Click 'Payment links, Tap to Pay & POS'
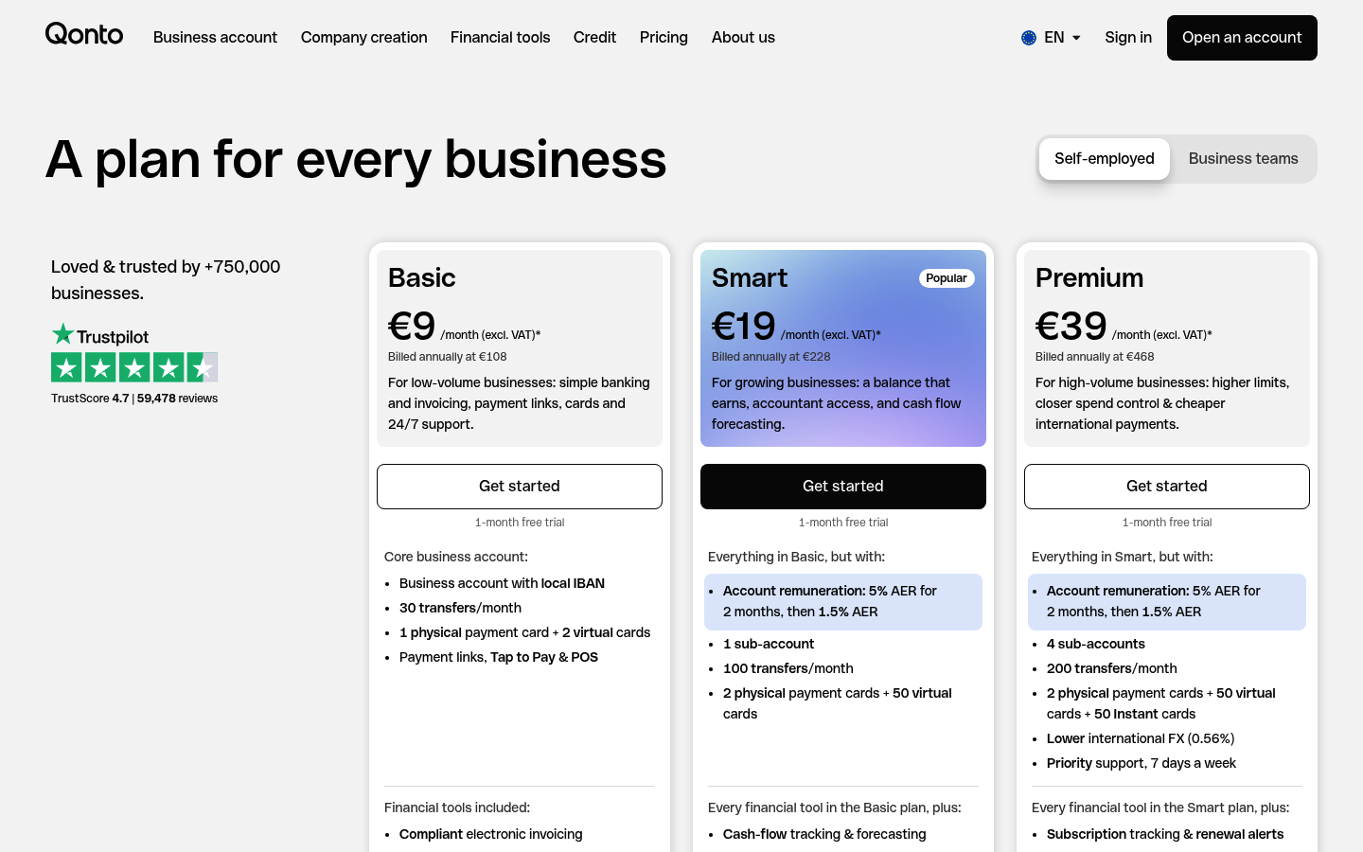The height and width of the screenshot is (852, 1363). (x=499, y=657)
